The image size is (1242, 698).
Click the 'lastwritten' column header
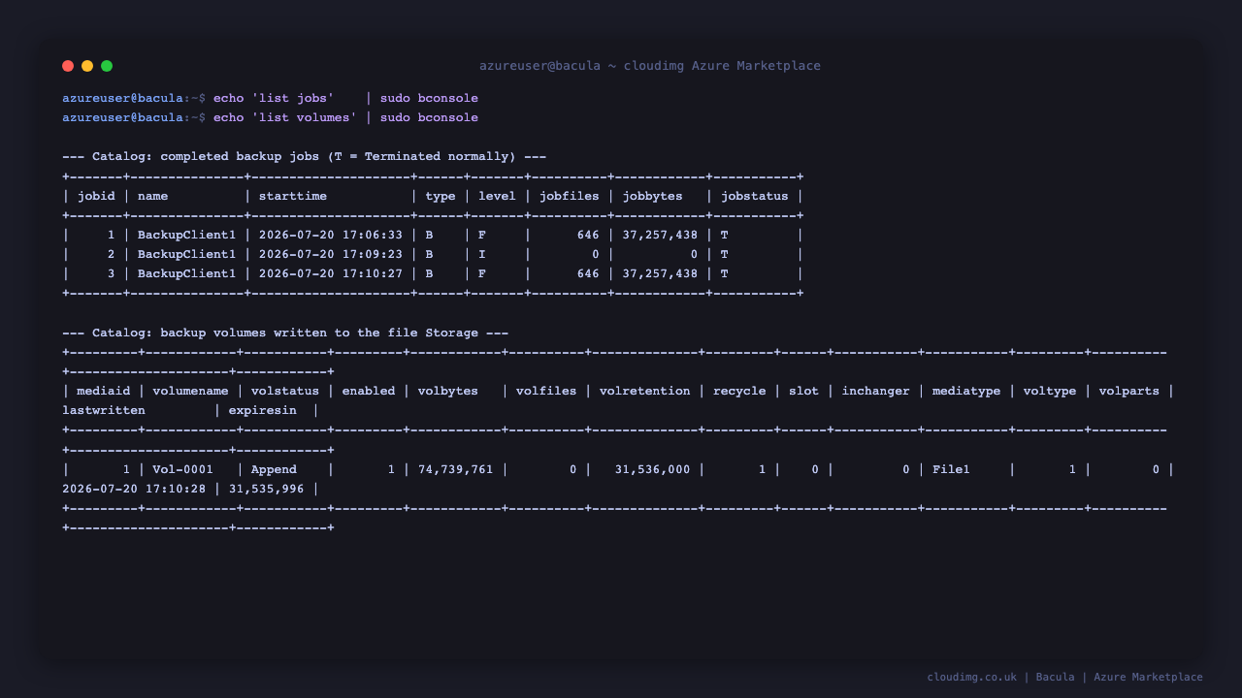tap(104, 411)
